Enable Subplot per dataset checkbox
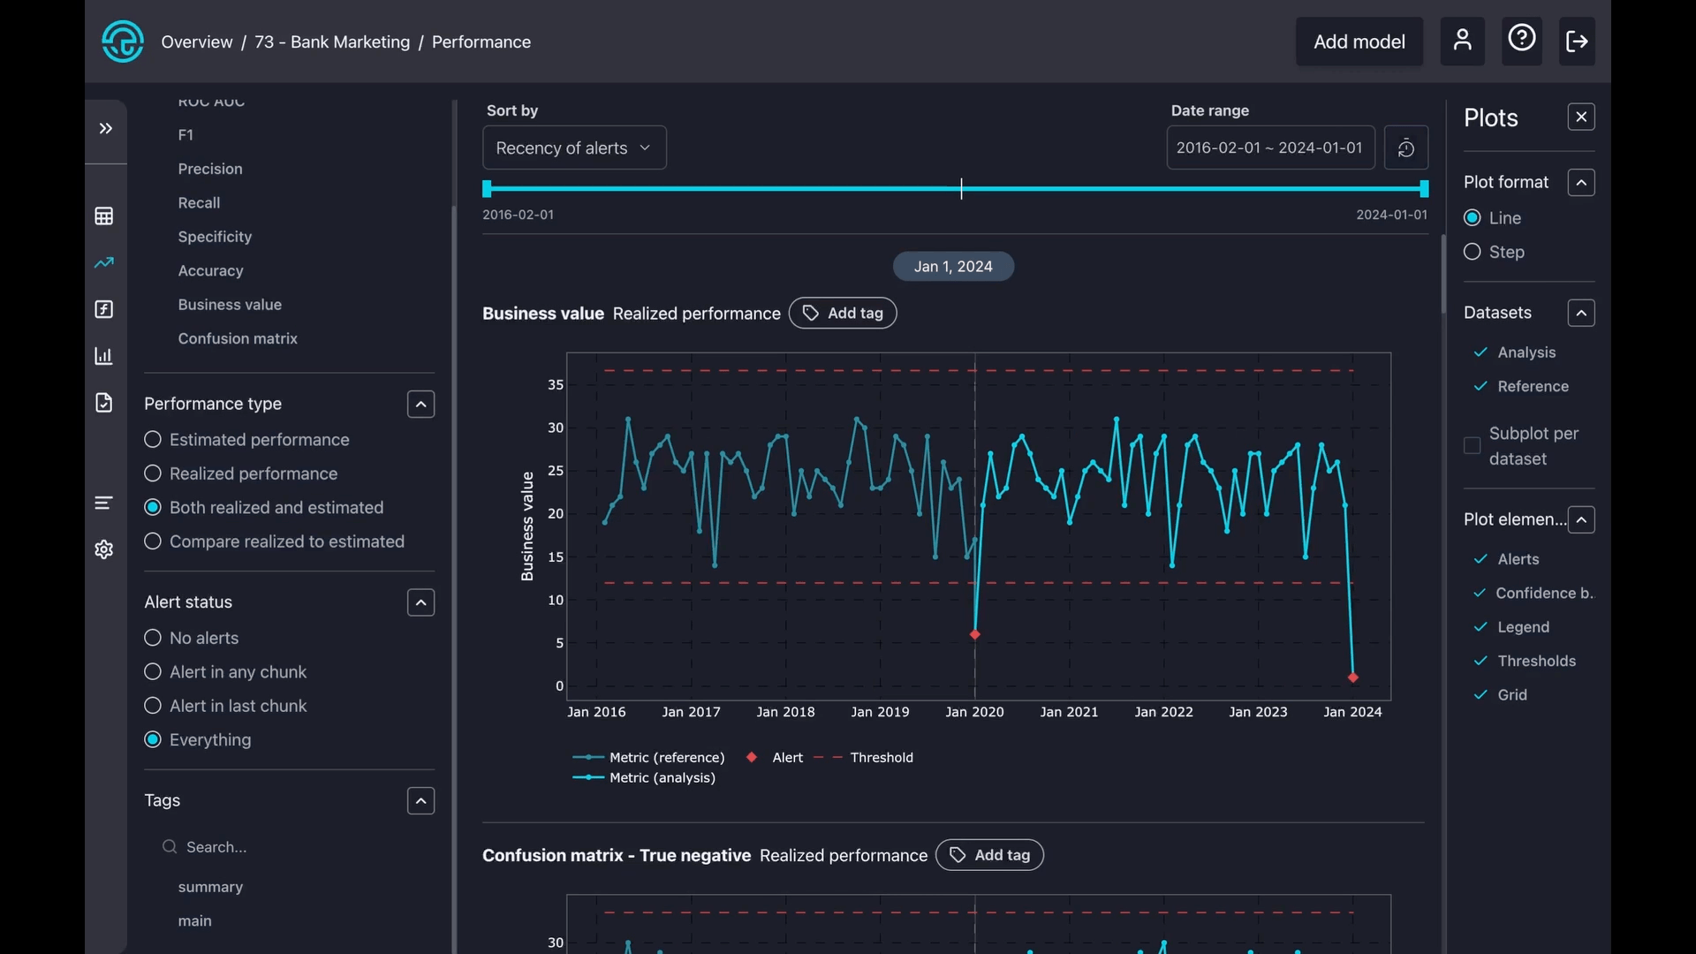Viewport: 1696px width, 954px height. (x=1472, y=446)
